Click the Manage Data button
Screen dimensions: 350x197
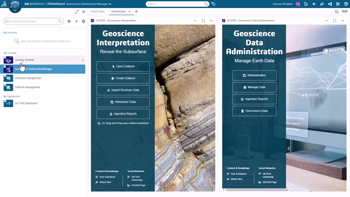tap(254, 87)
